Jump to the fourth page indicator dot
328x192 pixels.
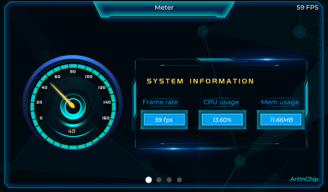[179, 180]
